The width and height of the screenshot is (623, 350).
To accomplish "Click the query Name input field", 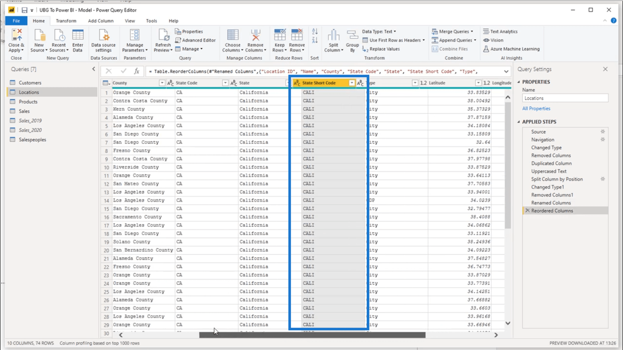I will coord(565,98).
